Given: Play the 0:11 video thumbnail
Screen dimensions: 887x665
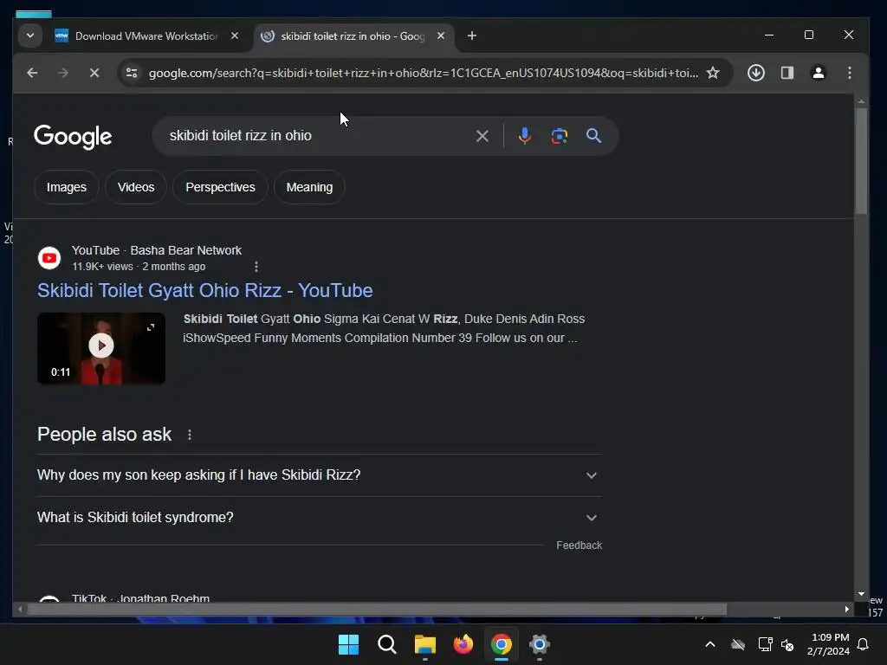Looking at the screenshot, I should tap(101, 345).
